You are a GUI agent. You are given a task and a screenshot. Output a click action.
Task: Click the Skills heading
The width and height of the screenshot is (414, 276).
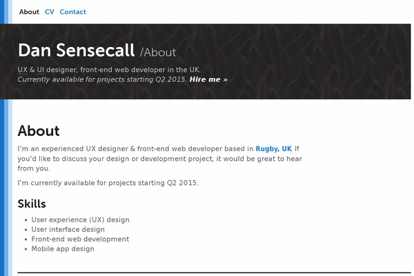click(32, 204)
